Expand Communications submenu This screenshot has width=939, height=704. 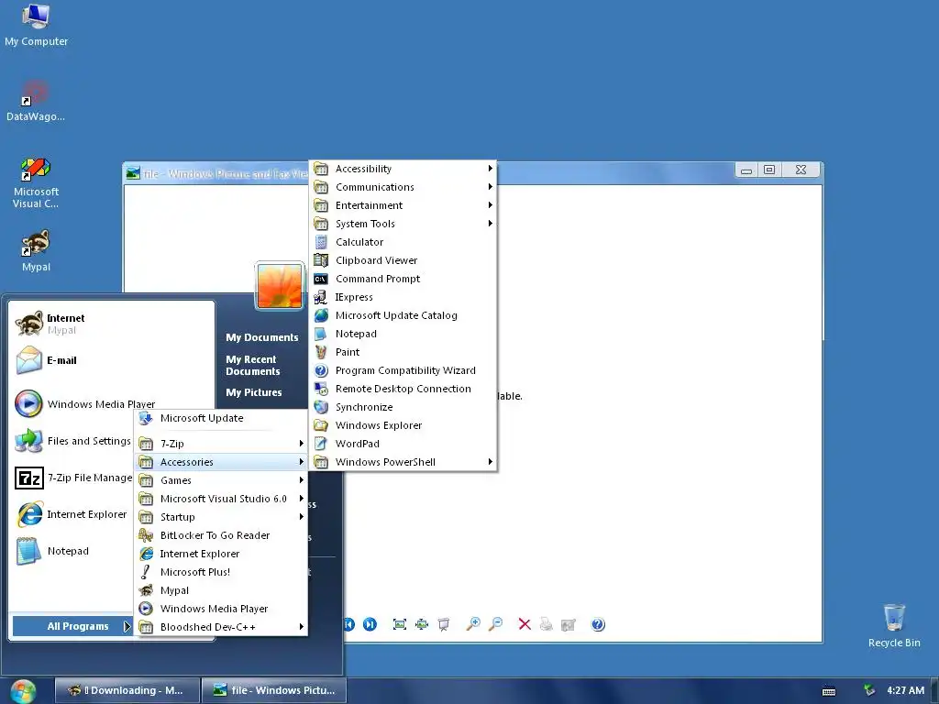click(403, 187)
